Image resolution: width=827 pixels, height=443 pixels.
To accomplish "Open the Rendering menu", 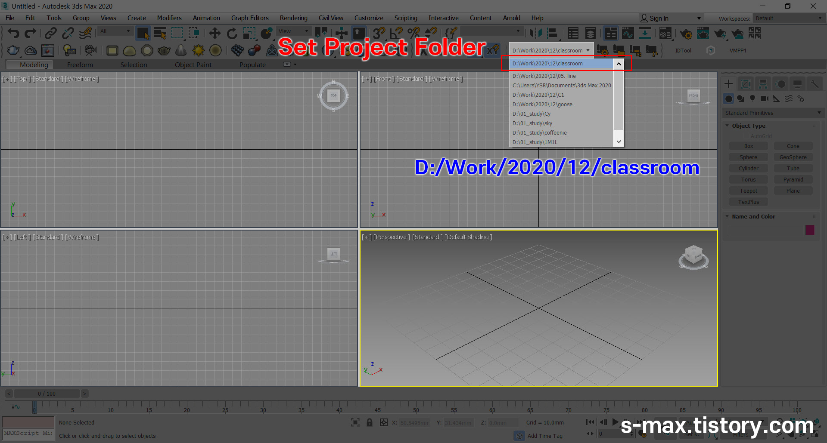I will (x=293, y=18).
